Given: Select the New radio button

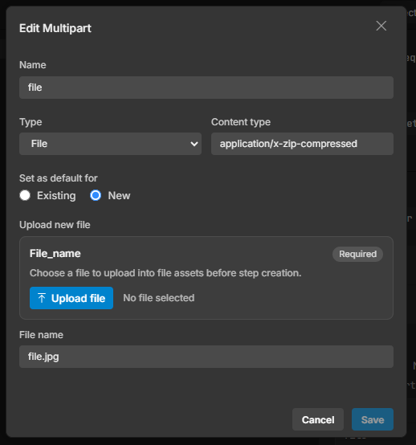Looking at the screenshot, I should (96, 195).
